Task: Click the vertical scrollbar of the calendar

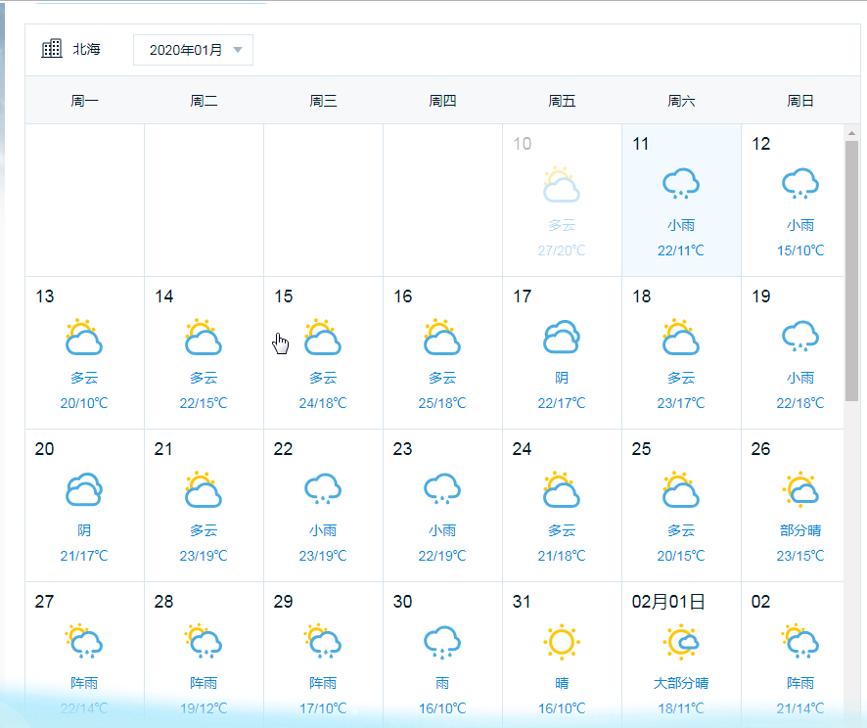Action: [x=851, y=274]
